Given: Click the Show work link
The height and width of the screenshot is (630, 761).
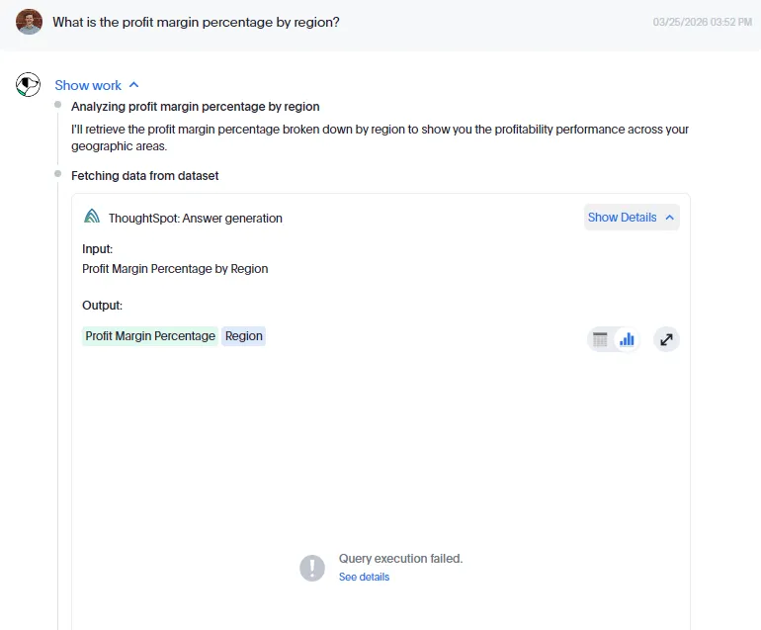Looking at the screenshot, I should pos(88,86).
